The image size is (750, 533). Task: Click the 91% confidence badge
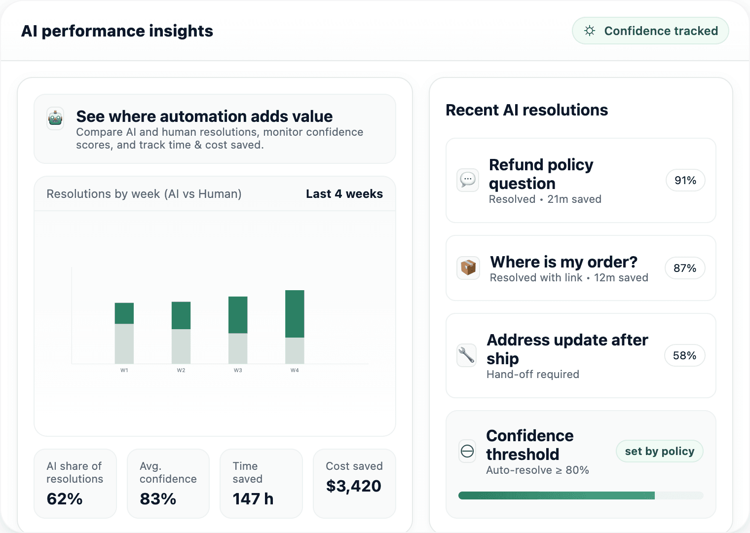(x=685, y=181)
